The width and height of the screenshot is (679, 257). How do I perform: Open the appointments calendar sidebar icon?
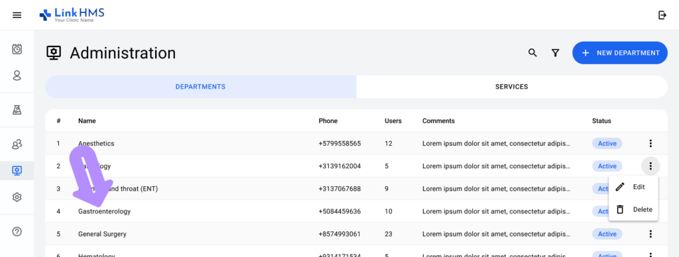pos(17,49)
